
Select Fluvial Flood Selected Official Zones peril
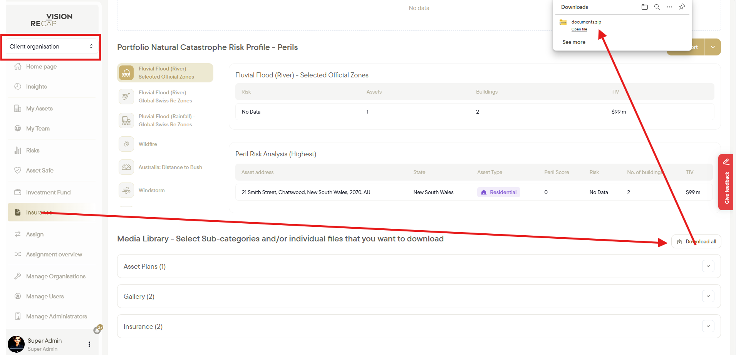165,73
